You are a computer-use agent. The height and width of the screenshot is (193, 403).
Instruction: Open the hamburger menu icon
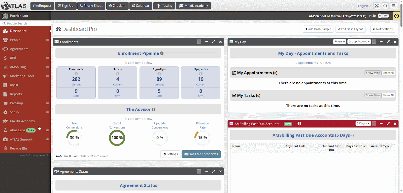click(x=393, y=6)
